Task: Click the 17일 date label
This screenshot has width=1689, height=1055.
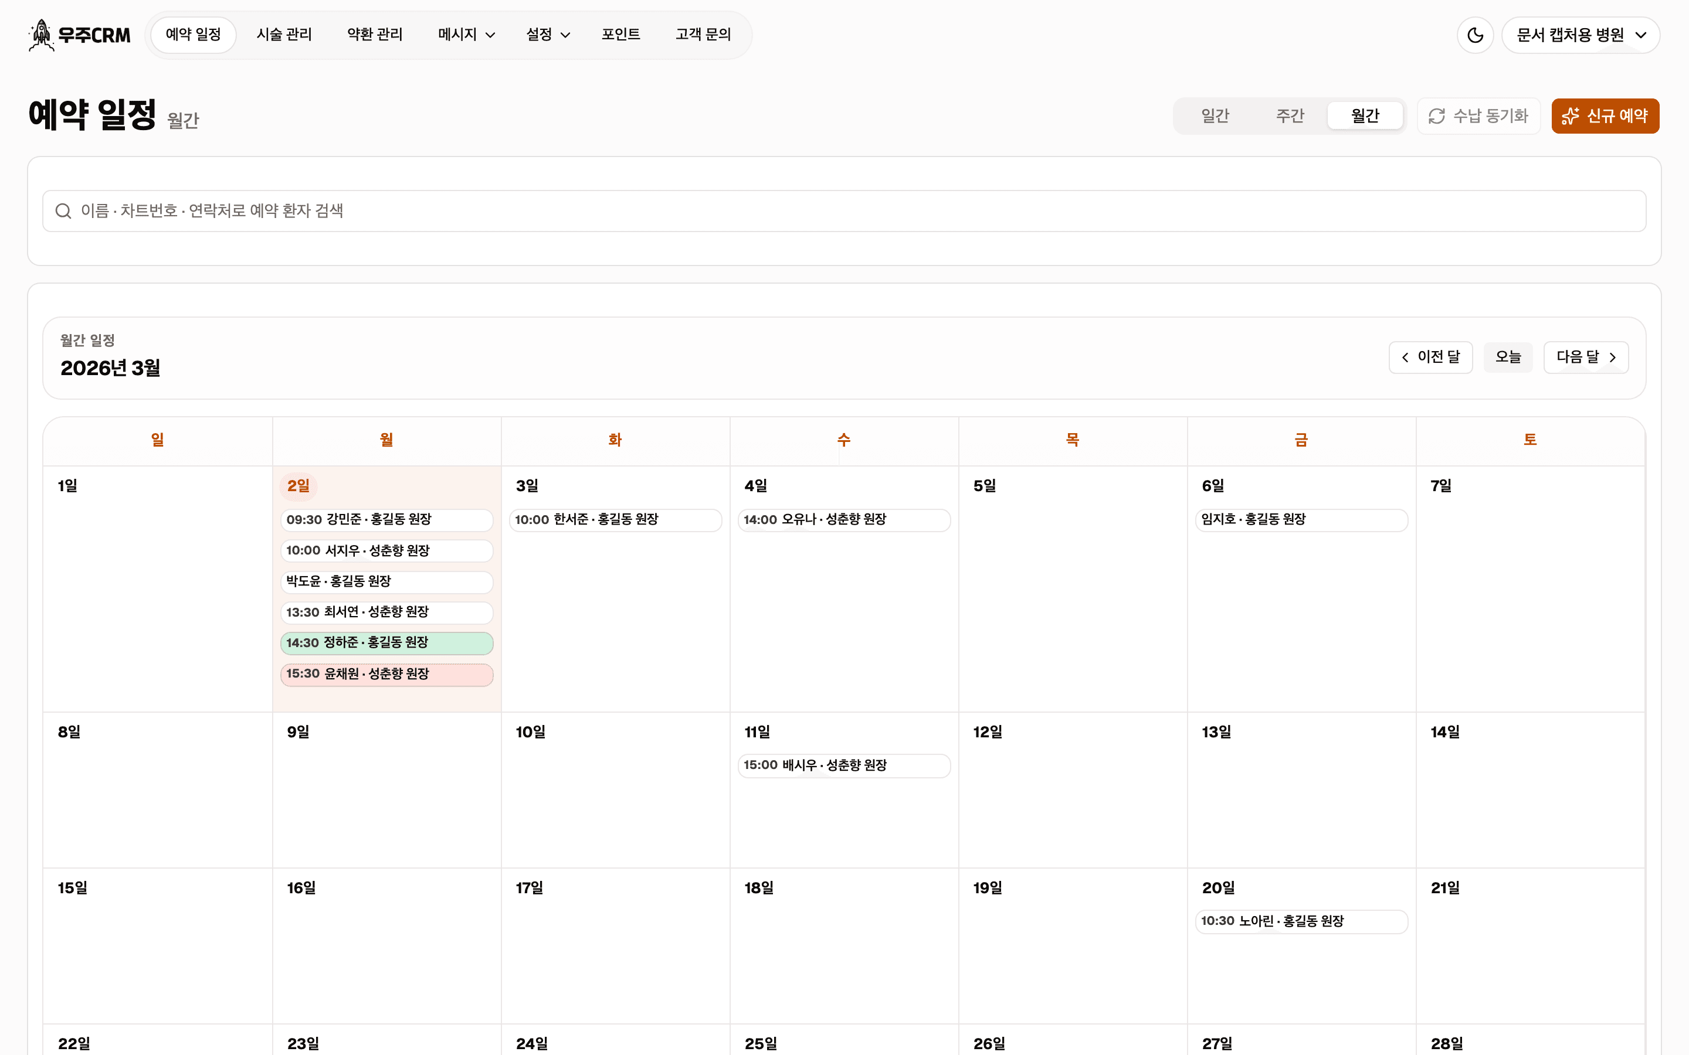Action: 529,887
